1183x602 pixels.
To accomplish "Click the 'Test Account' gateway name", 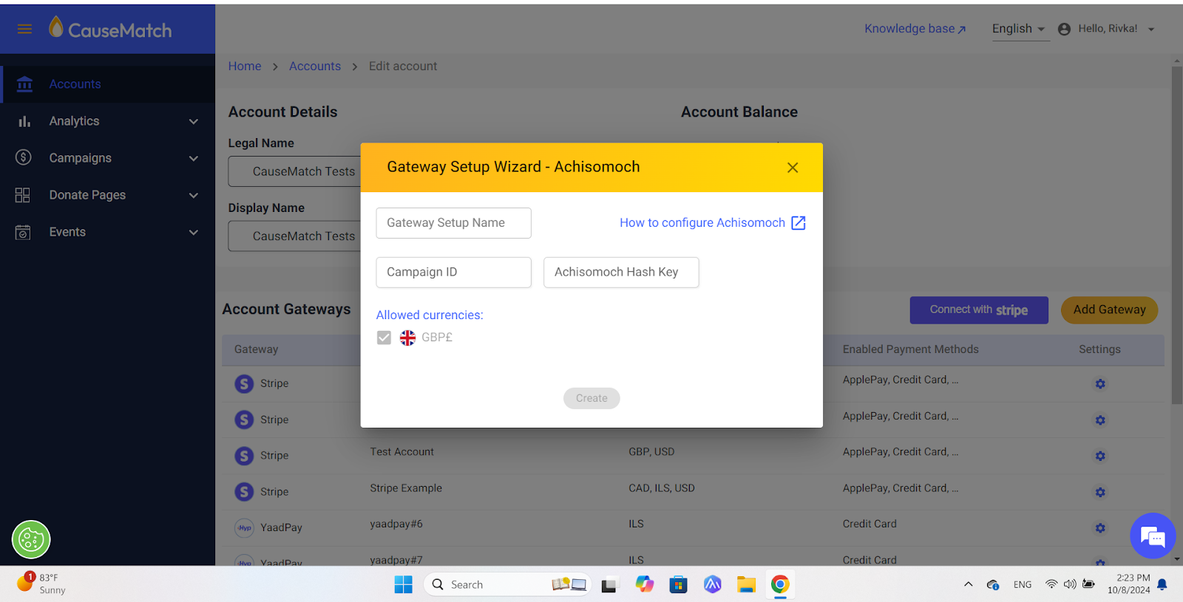I will coord(402,452).
